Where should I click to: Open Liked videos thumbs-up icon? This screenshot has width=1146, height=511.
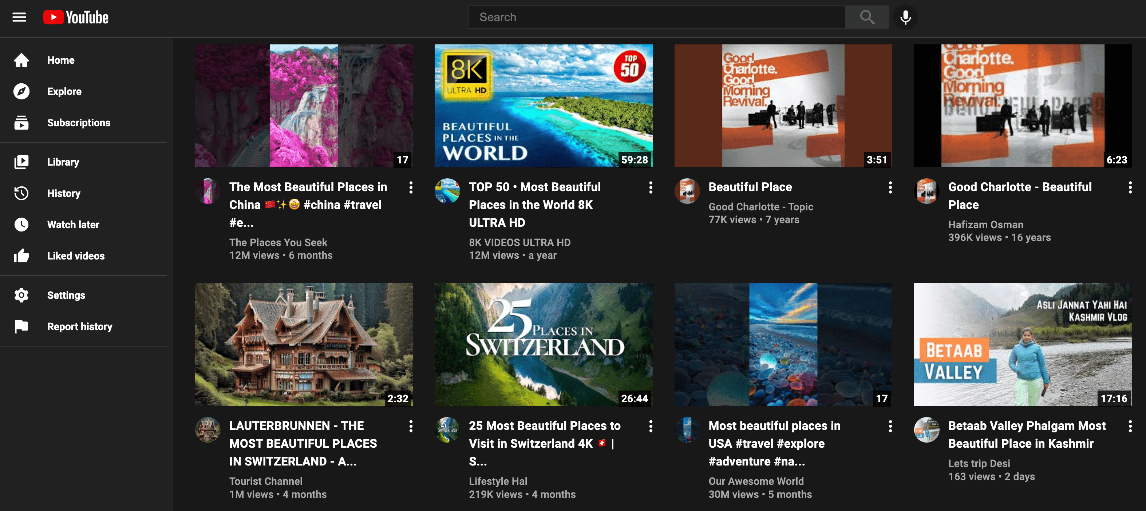[21, 256]
